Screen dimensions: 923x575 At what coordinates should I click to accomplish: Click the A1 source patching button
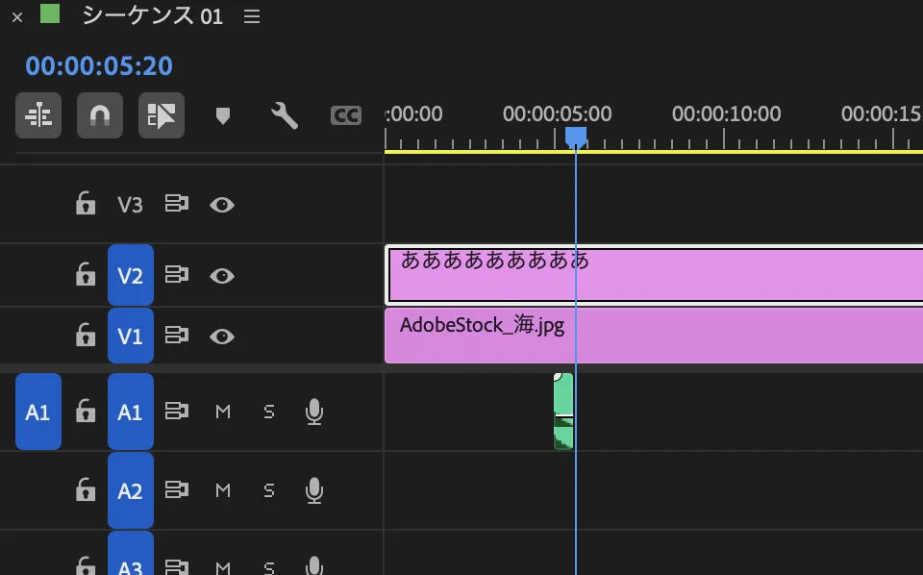point(38,412)
